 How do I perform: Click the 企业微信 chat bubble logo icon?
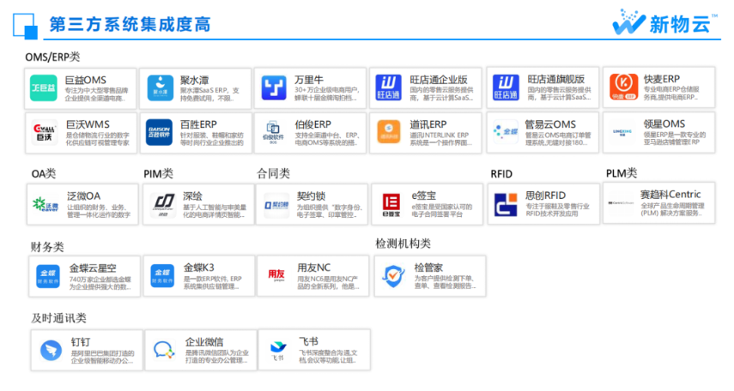click(164, 349)
